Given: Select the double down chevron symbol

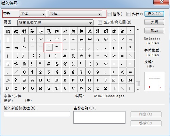Looking at the screenshot, I should point(106,39).
